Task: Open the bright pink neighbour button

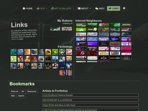Action: (x=126, y=49)
